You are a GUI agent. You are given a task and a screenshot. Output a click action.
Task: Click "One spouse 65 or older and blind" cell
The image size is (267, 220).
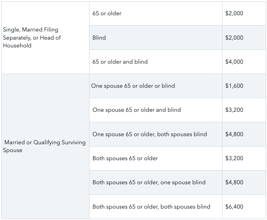137,110
